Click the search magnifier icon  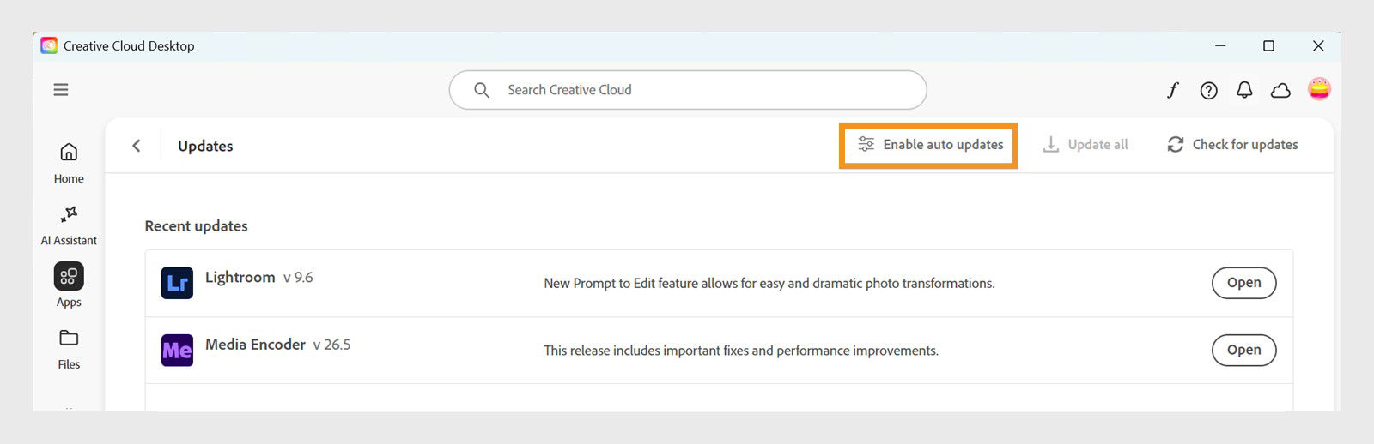(x=482, y=90)
